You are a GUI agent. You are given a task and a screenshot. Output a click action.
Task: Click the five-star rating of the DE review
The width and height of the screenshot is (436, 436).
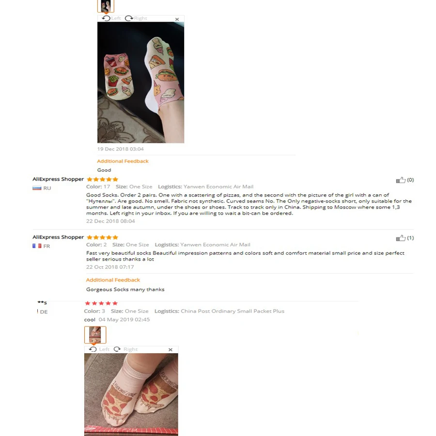(x=101, y=303)
